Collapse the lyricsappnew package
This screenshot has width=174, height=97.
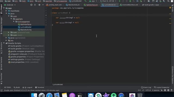14,22
